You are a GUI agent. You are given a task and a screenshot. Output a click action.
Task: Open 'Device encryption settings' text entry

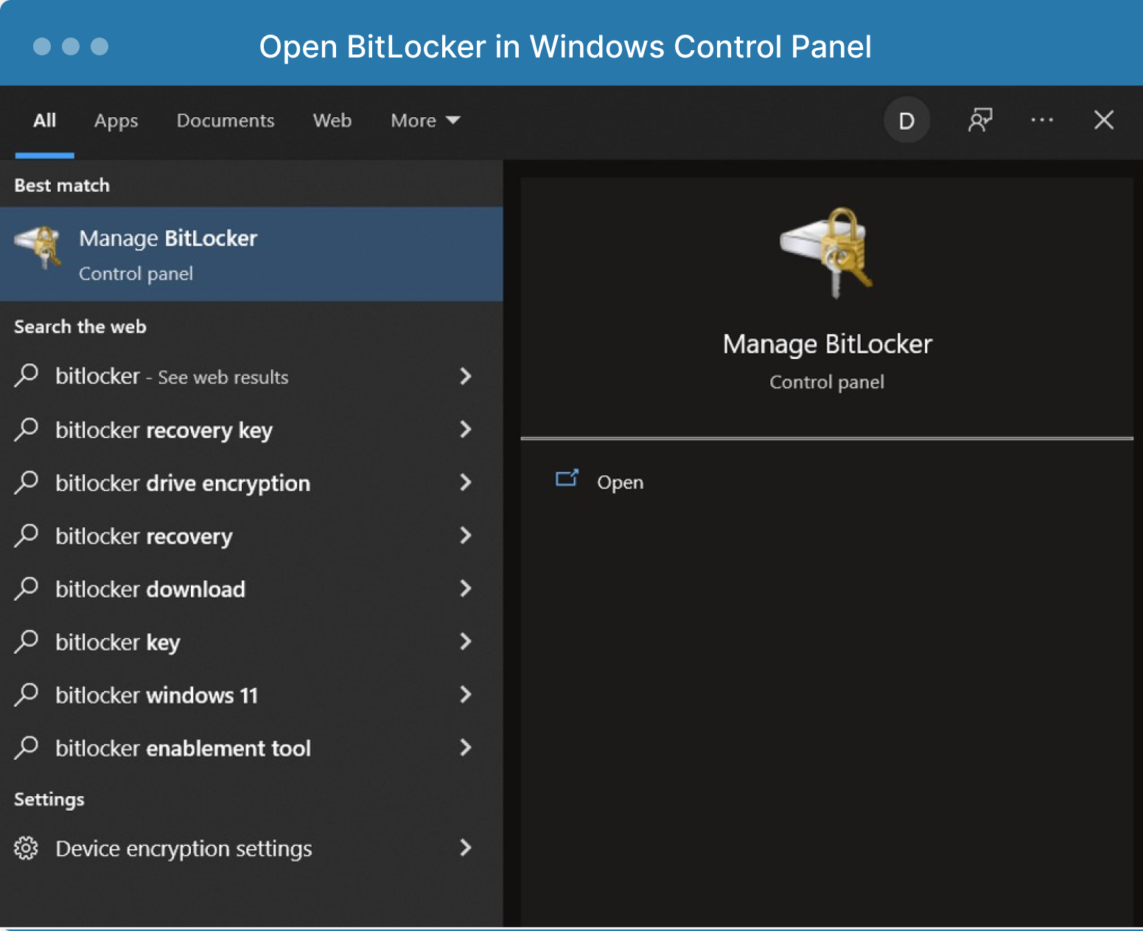pyautogui.click(x=184, y=848)
